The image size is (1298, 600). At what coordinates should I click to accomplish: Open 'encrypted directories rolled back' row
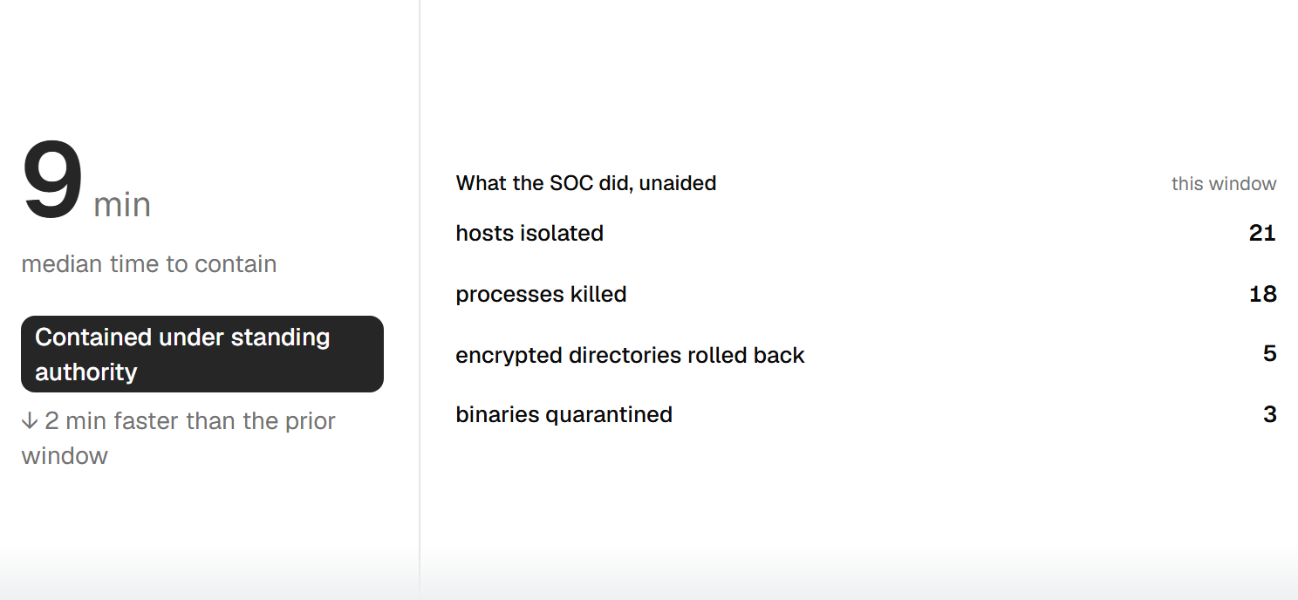pos(866,354)
